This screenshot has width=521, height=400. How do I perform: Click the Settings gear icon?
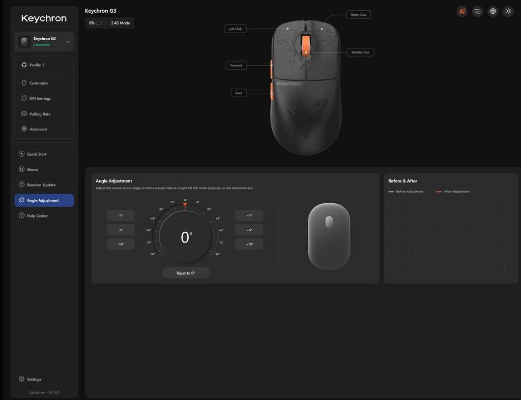coord(21,379)
